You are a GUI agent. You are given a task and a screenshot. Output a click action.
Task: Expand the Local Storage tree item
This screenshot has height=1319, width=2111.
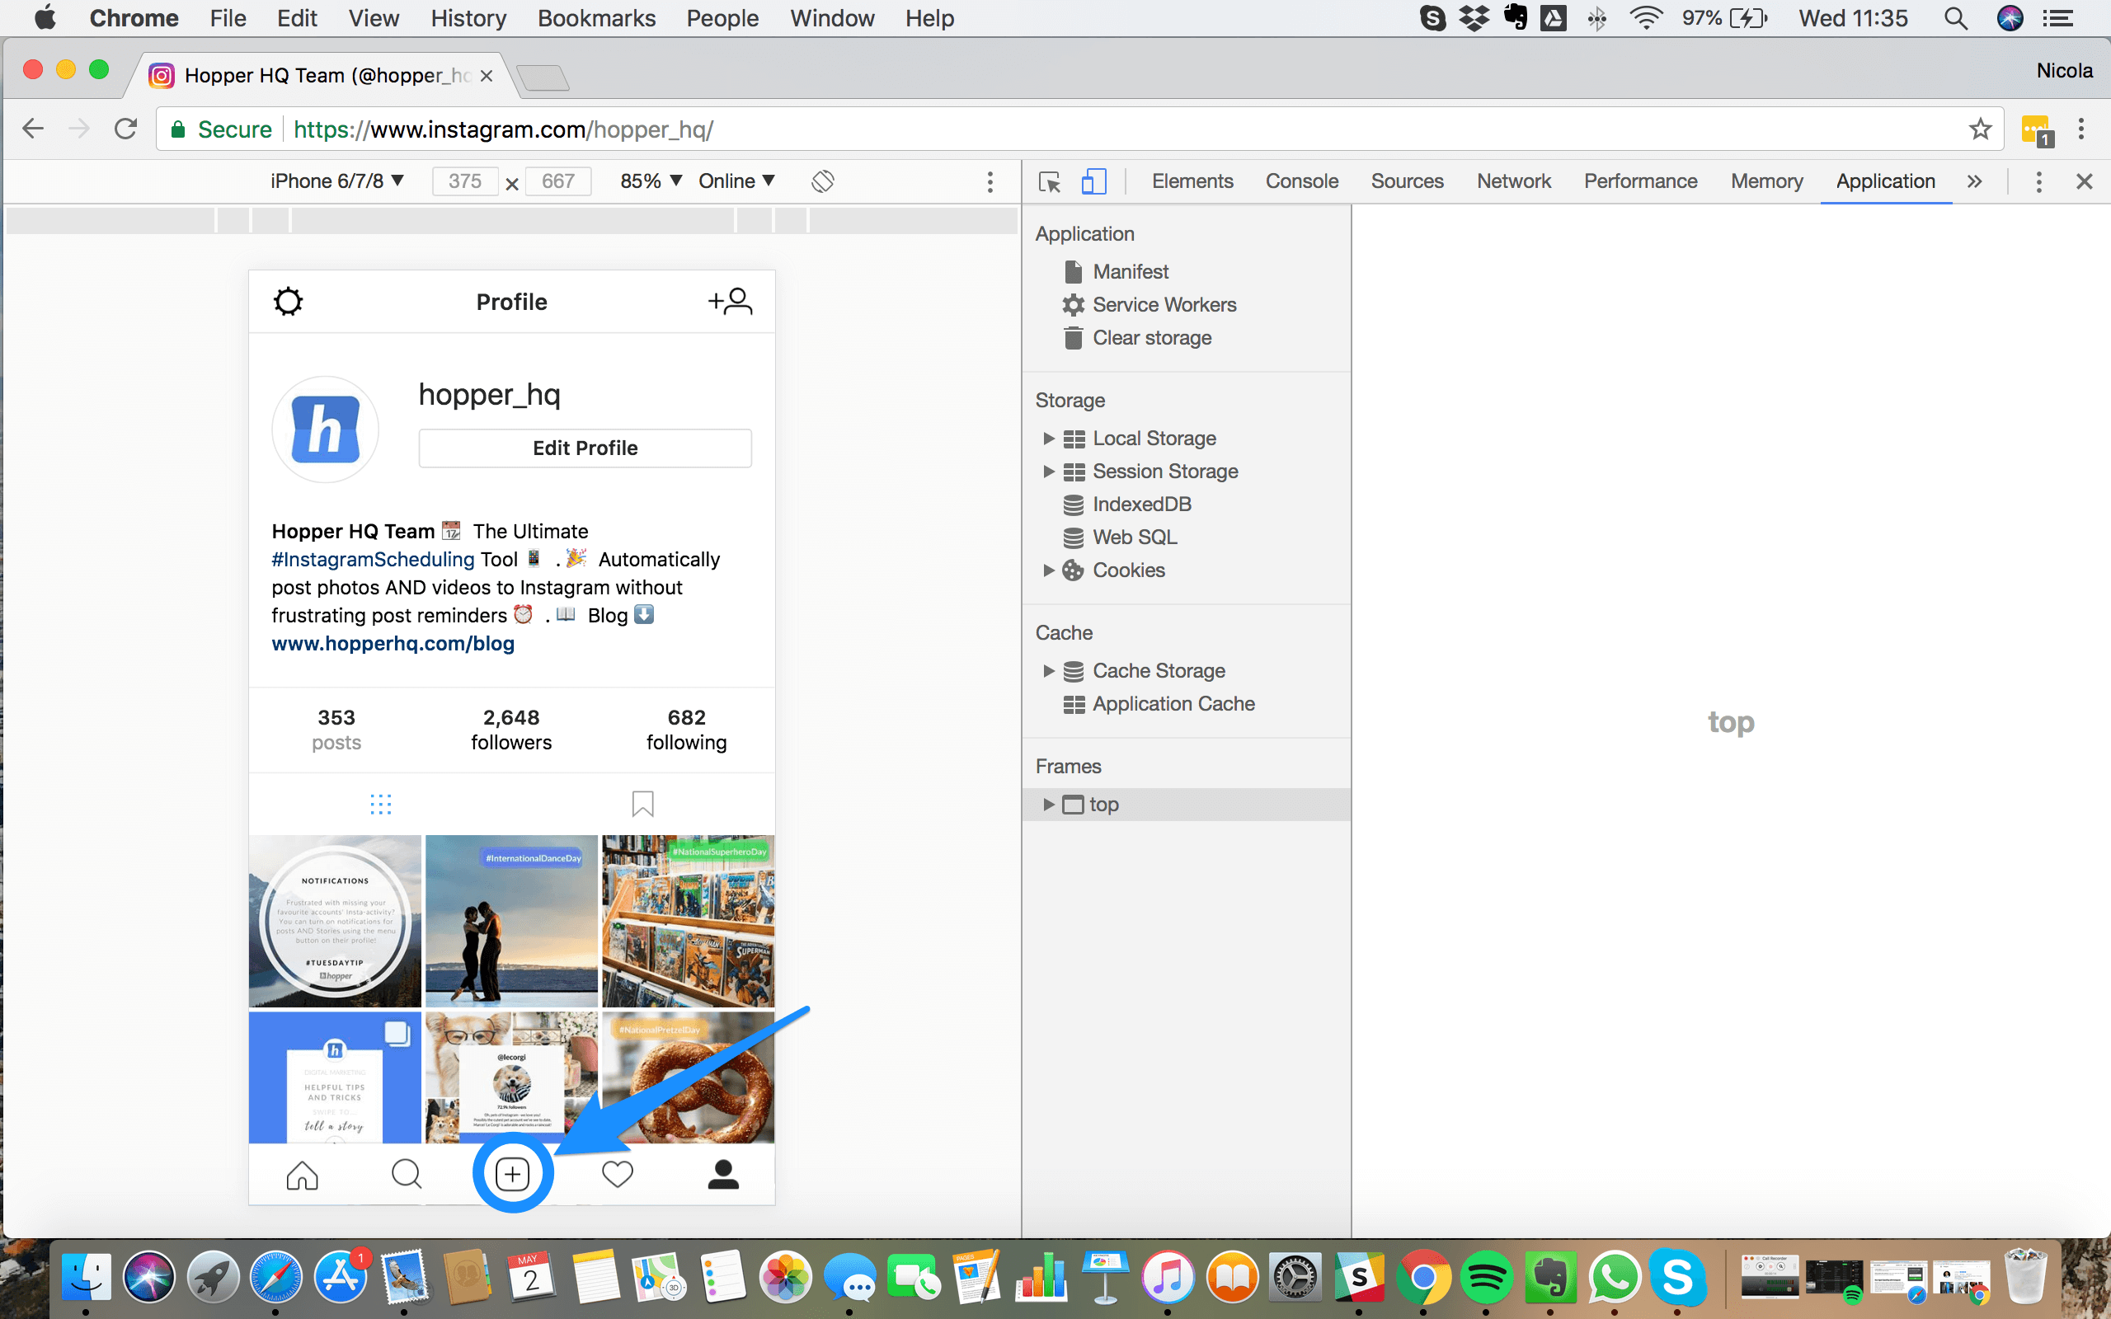click(x=1049, y=438)
